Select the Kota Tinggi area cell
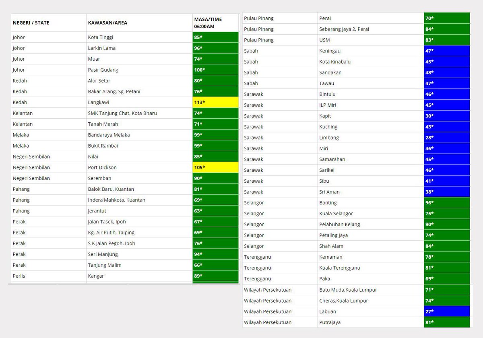483x338 pixels. [x=139, y=37]
